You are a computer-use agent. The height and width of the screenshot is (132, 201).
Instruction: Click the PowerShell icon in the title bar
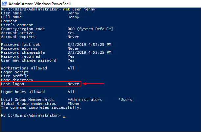(4, 3)
